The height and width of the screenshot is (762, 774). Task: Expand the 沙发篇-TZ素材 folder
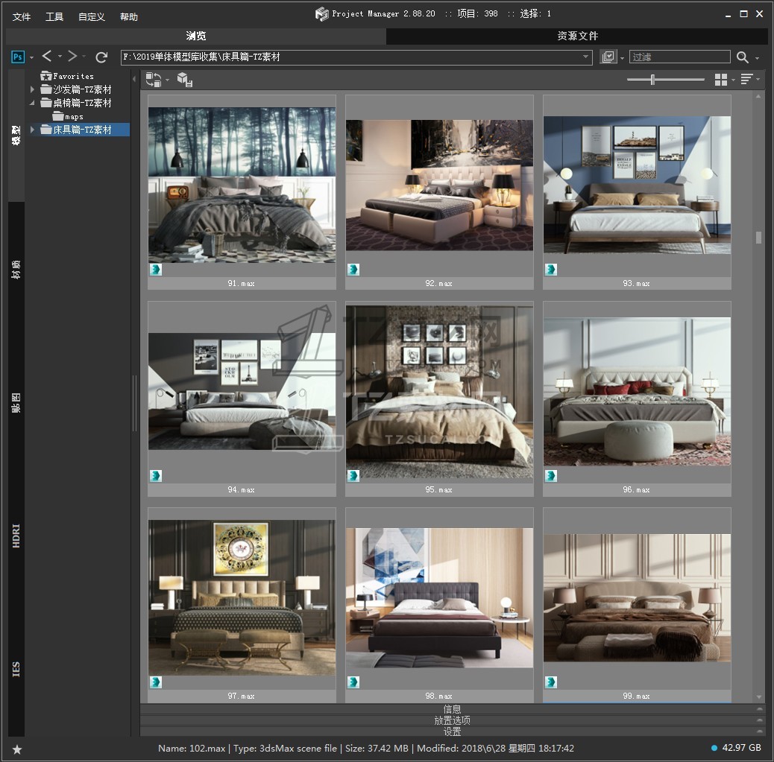pyautogui.click(x=32, y=89)
